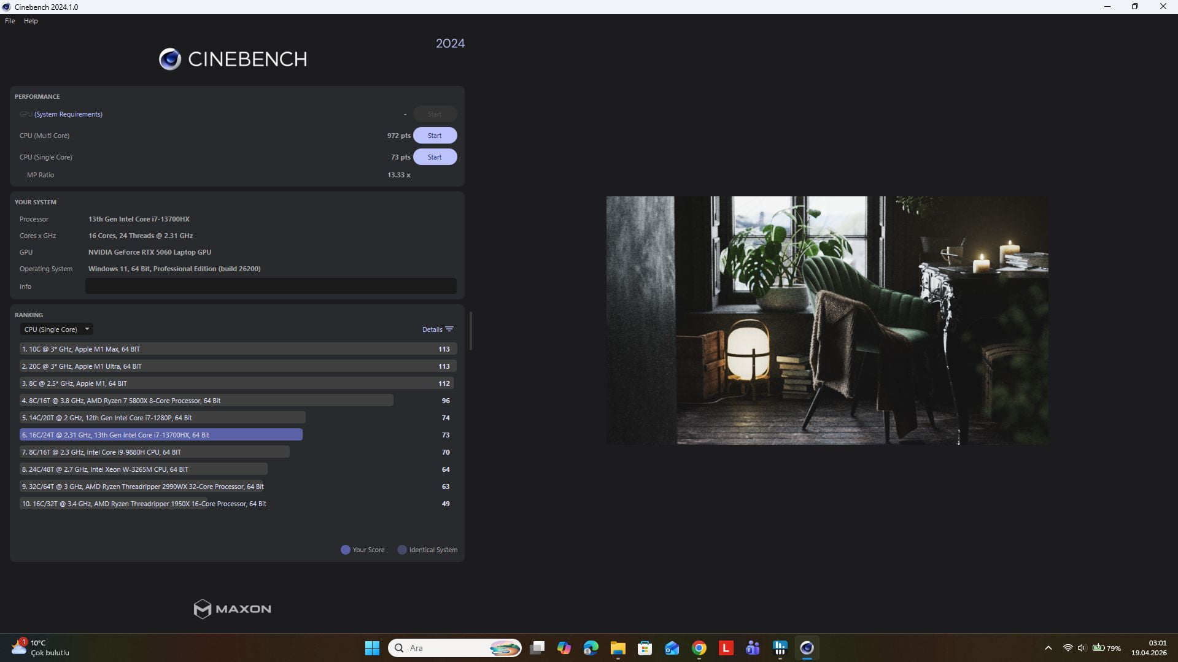Screen dimensions: 1178x662
Task: Open the weather widget showing 10°C
Action: pyautogui.click(x=41, y=648)
